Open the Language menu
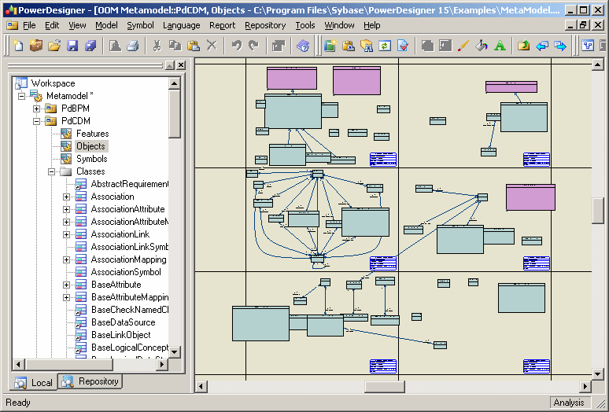The image size is (609, 412). (x=182, y=25)
